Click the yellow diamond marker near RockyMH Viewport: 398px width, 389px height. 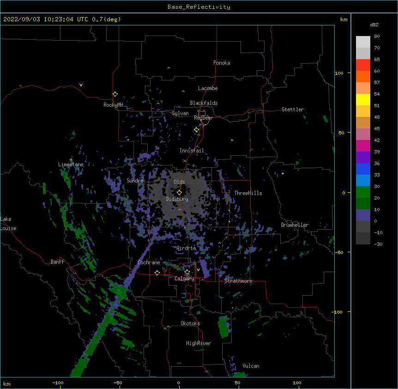pos(115,94)
